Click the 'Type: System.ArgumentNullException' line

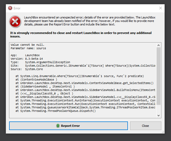(40, 62)
